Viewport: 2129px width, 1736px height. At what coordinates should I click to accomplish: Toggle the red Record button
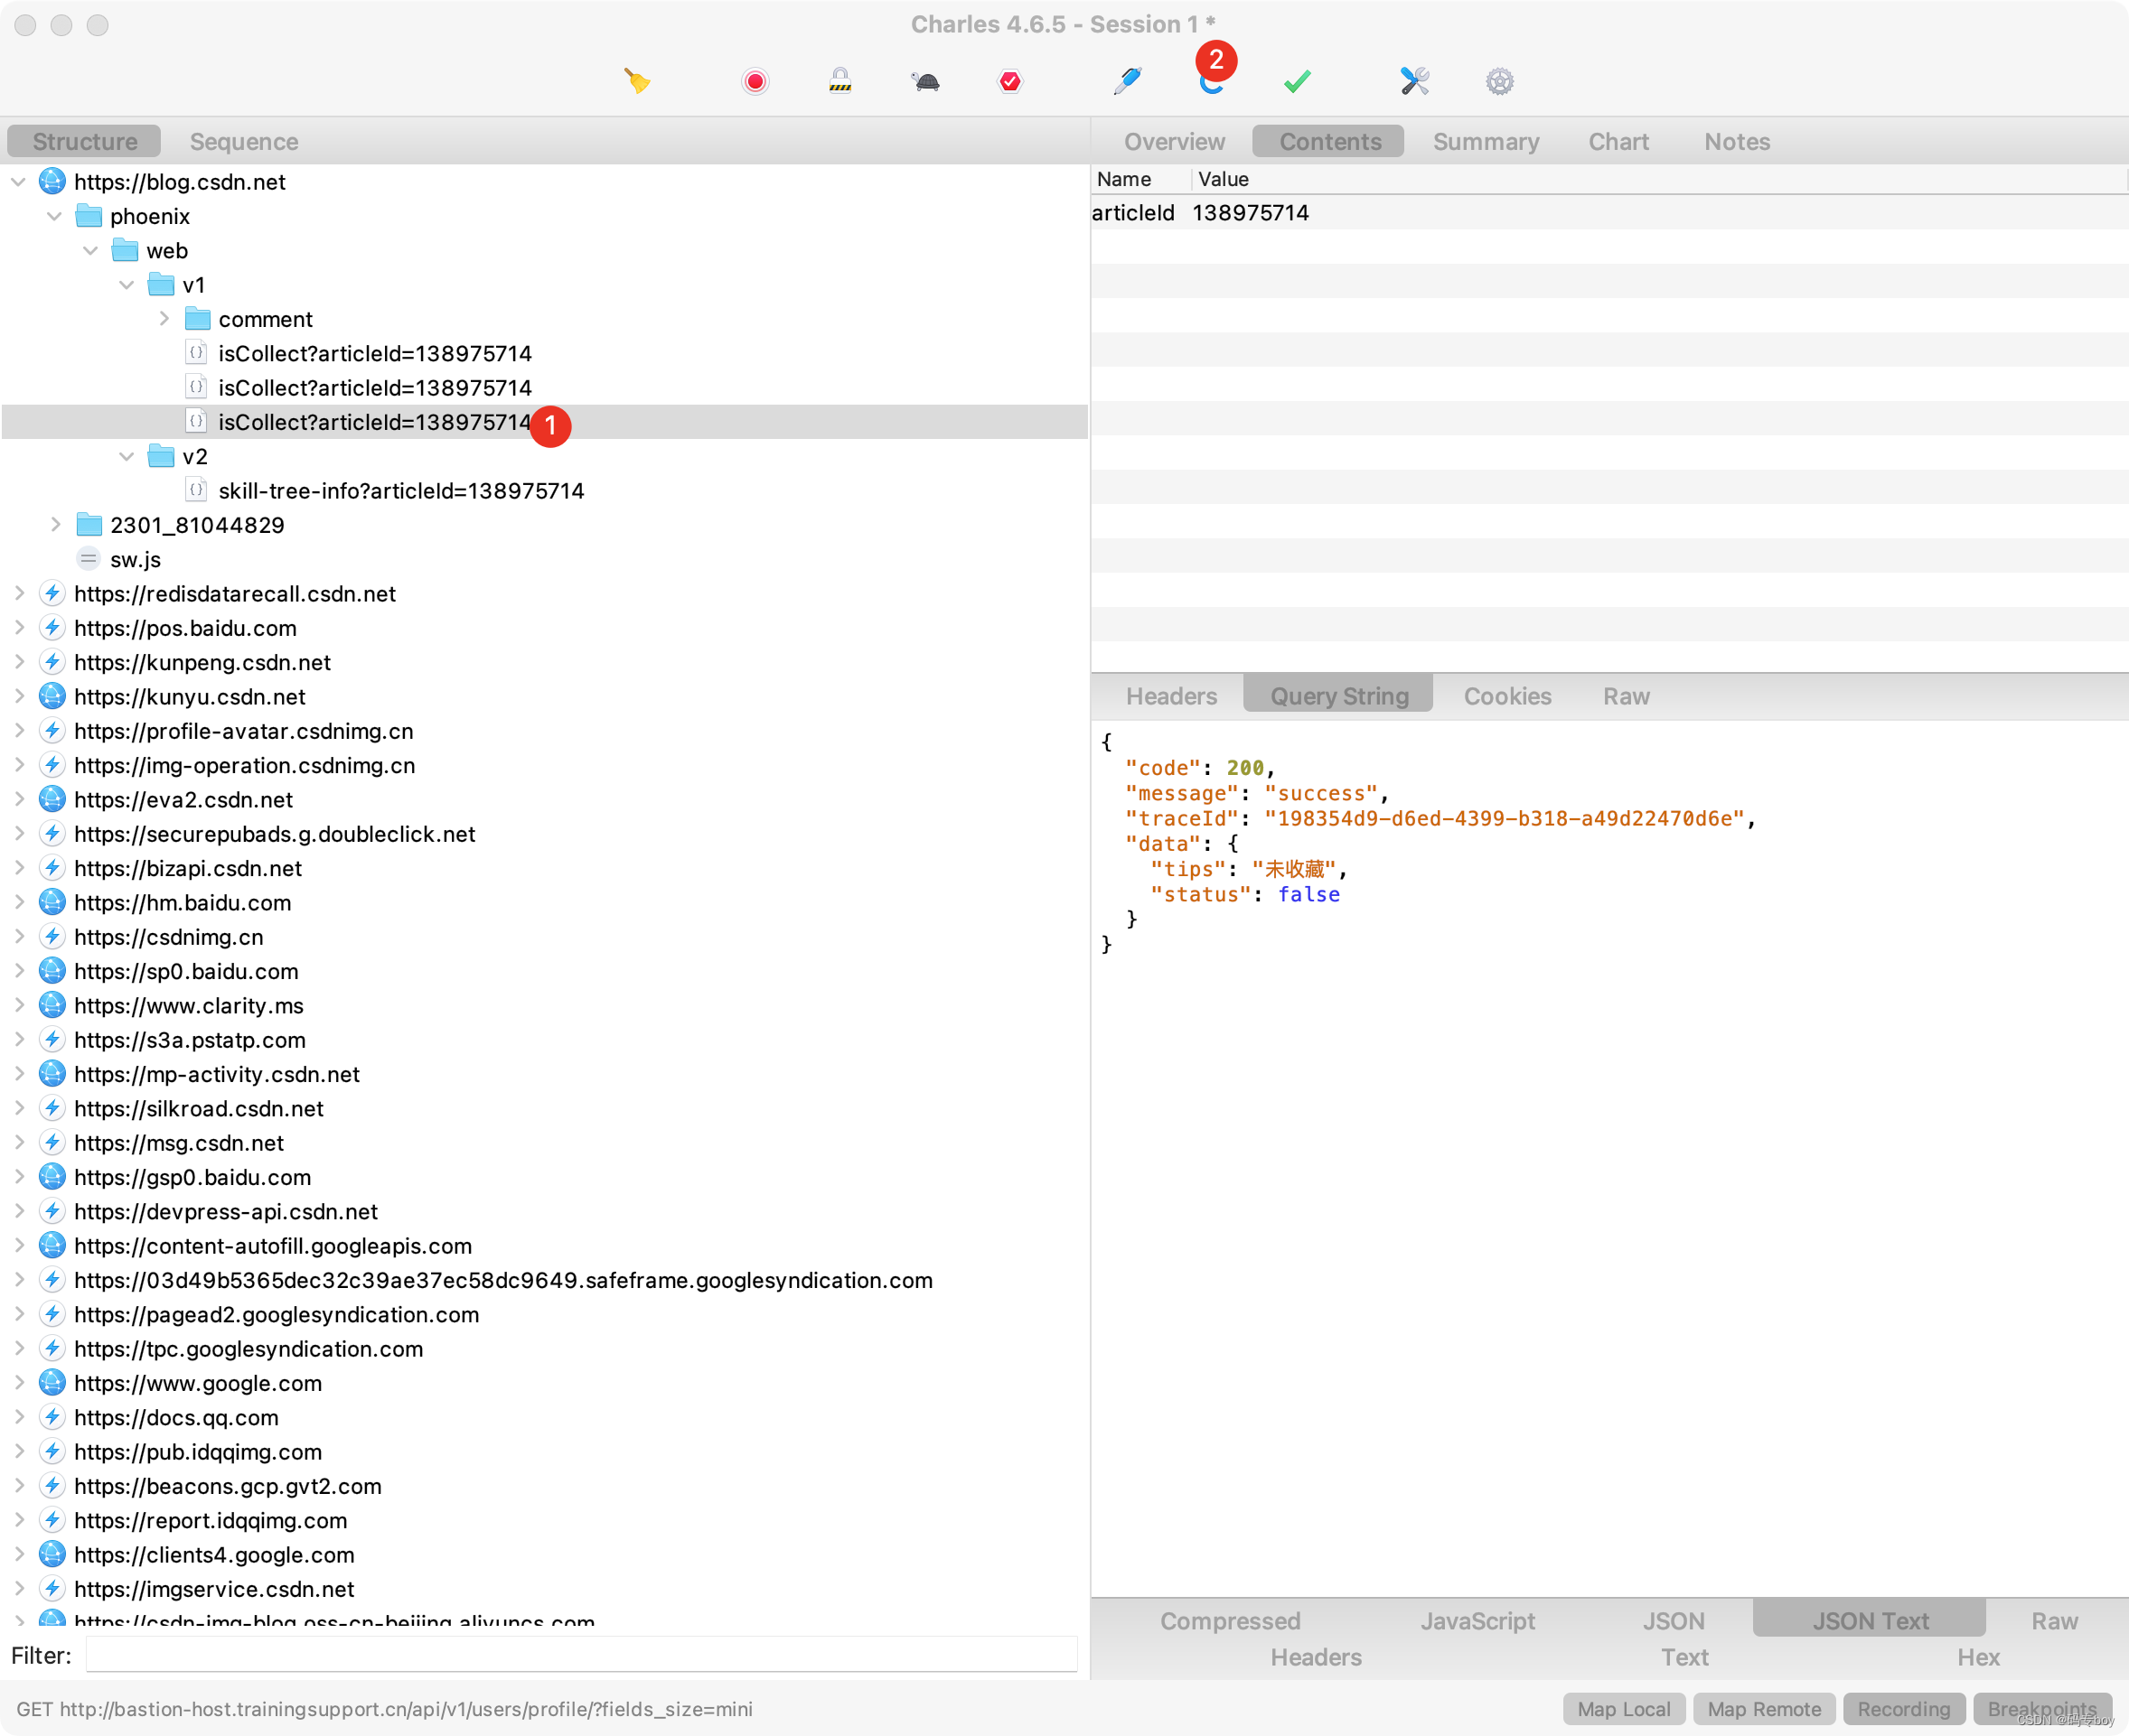(x=755, y=81)
